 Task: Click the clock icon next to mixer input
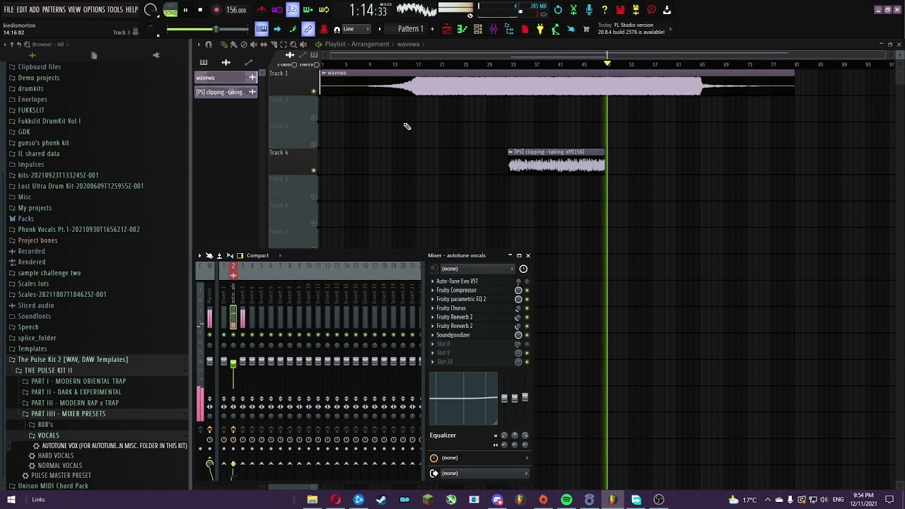pos(523,269)
